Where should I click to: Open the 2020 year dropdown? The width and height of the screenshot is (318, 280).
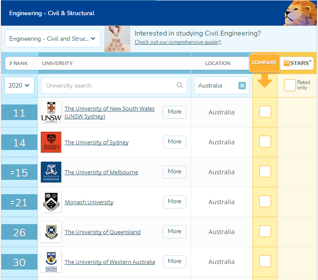point(19,85)
